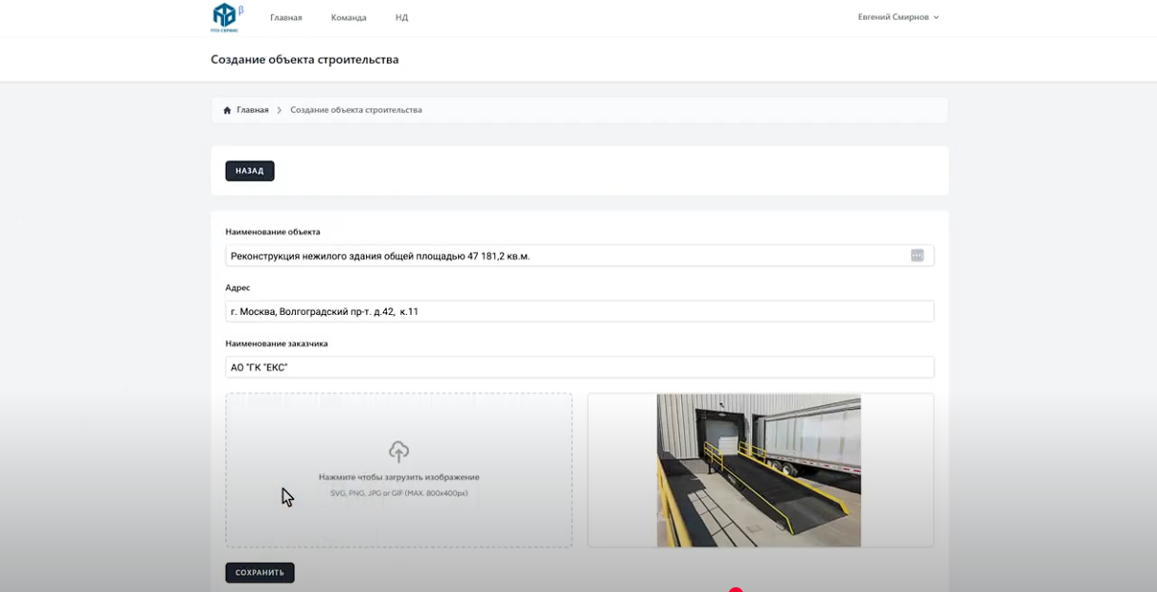Viewport: 1157px width, 592px height.
Task: Click the home icon in breadcrumbs
Action: pyautogui.click(x=228, y=110)
